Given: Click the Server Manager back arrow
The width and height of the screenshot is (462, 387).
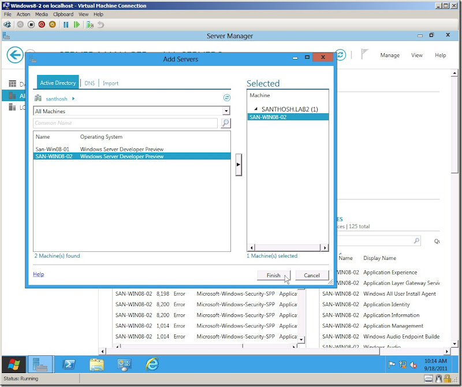Looking at the screenshot, I should 15,55.
